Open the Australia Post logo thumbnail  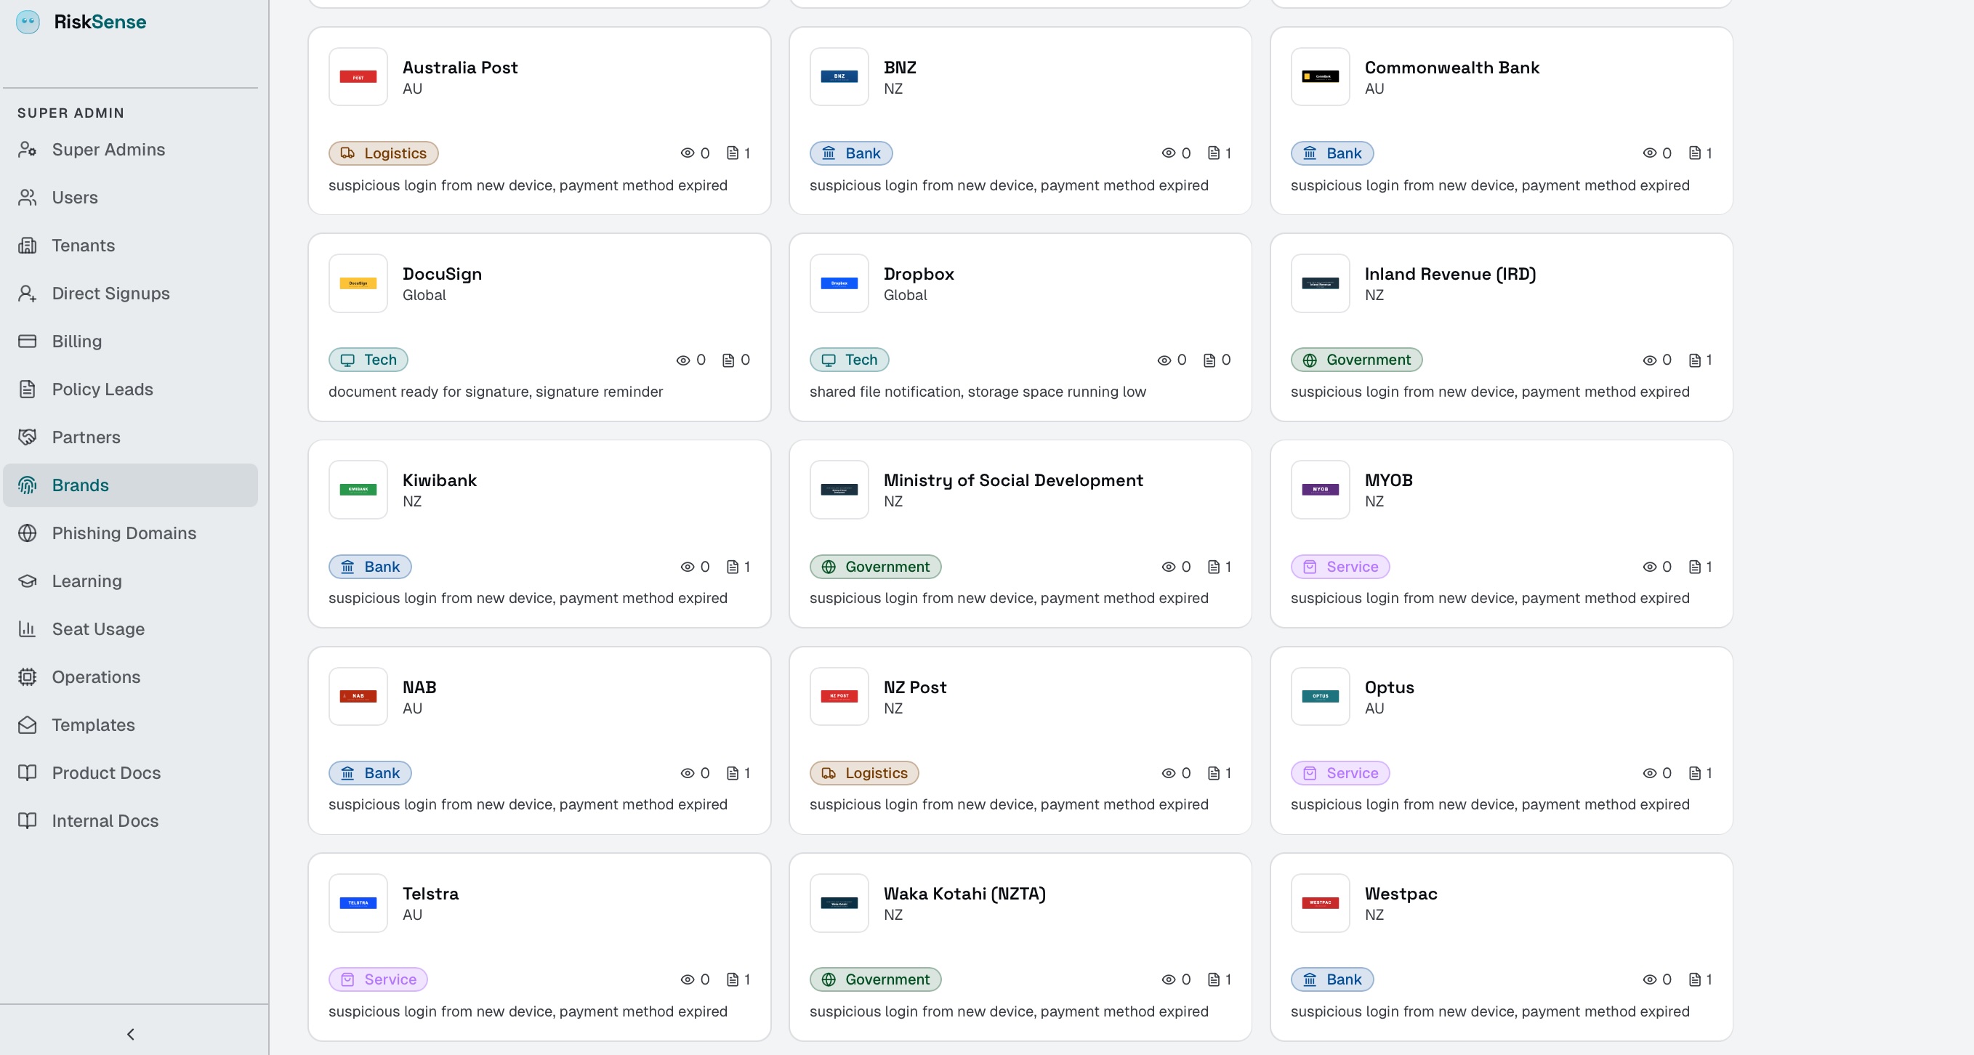tap(358, 76)
